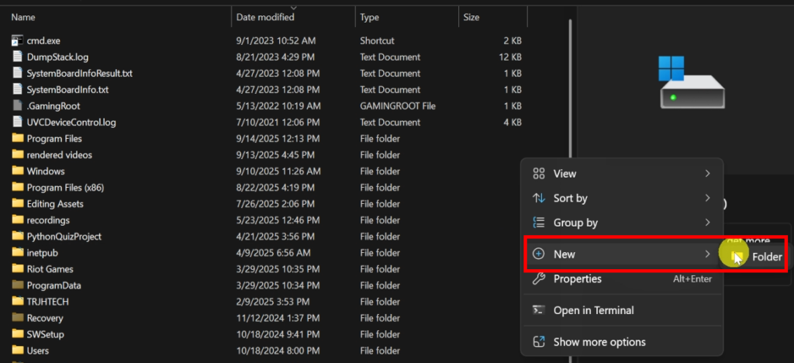This screenshot has width=794, height=363.
Task: Click the Riot Games folder icon
Action: coord(19,269)
